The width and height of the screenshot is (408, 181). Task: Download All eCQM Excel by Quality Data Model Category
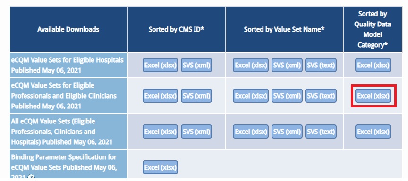pos(373,132)
